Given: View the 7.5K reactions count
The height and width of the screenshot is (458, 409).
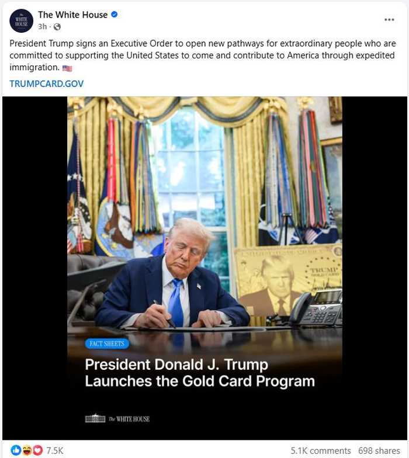Looking at the screenshot, I should [55, 450].
